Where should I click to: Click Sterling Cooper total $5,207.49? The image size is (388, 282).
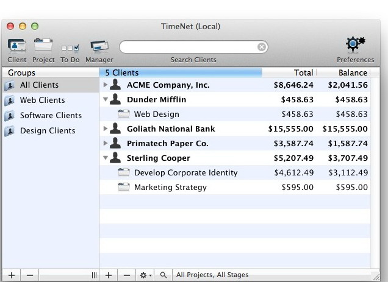tap(293, 158)
